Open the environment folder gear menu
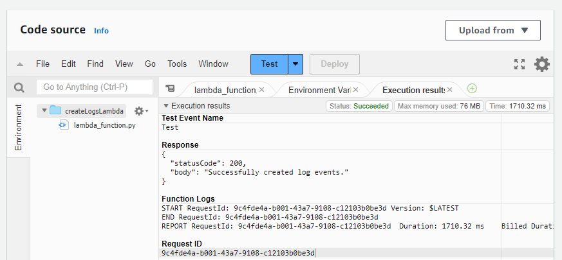Image resolution: width=562 pixels, height=260 pixels. click(140, 110)
